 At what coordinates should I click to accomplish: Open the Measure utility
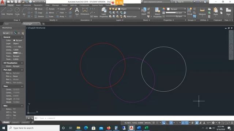tap(202, 11)
